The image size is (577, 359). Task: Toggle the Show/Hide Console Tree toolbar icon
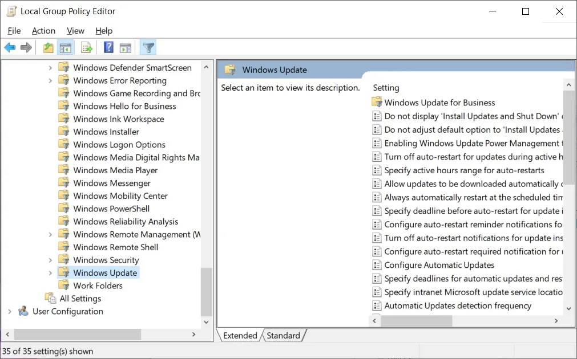click(66, 47)
